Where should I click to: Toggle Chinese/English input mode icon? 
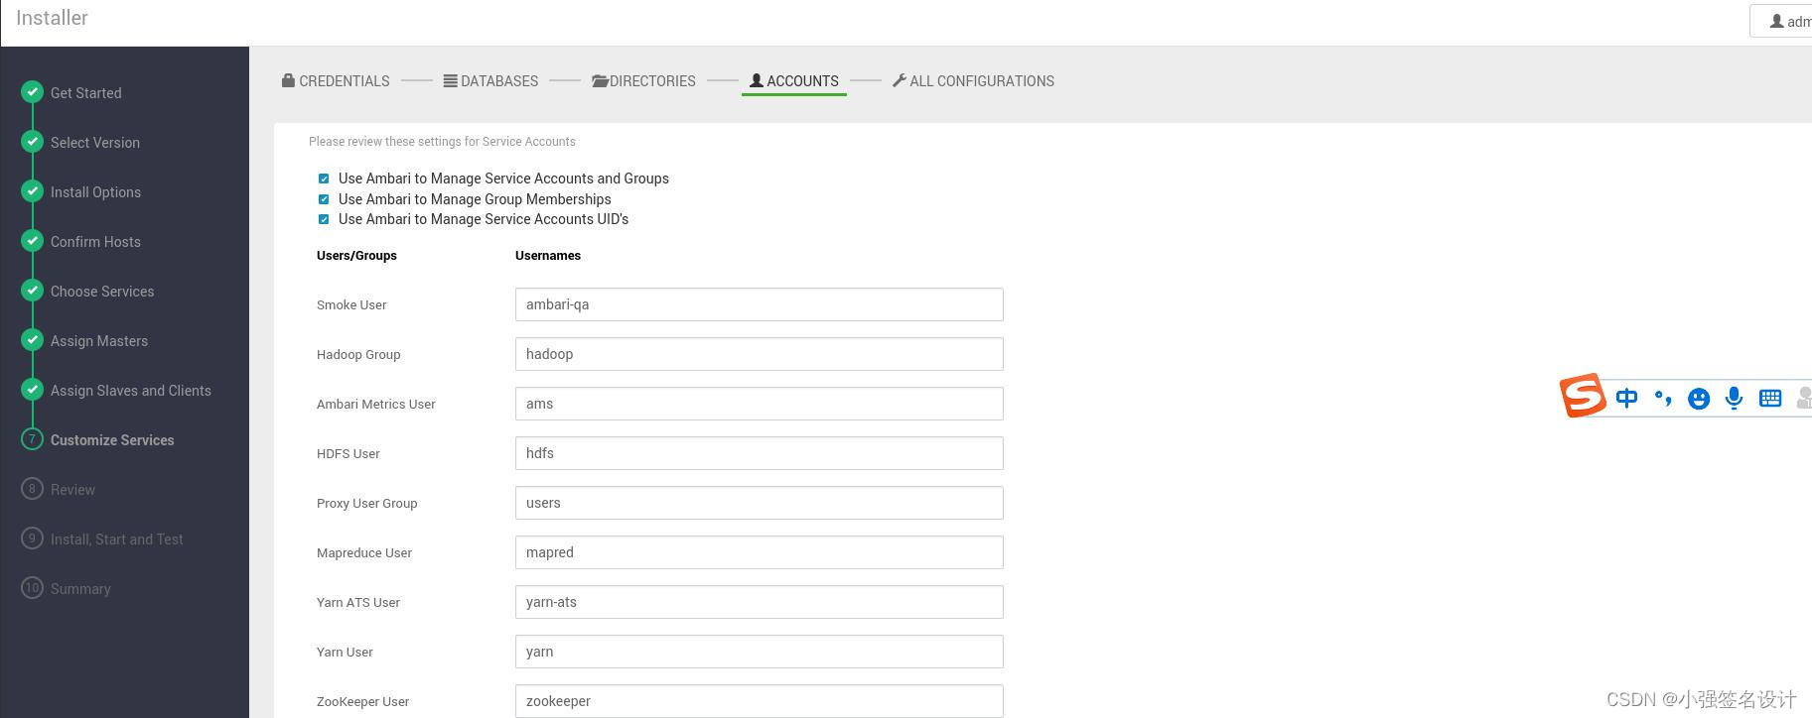pyautogui.click(x=1626, y=398)
